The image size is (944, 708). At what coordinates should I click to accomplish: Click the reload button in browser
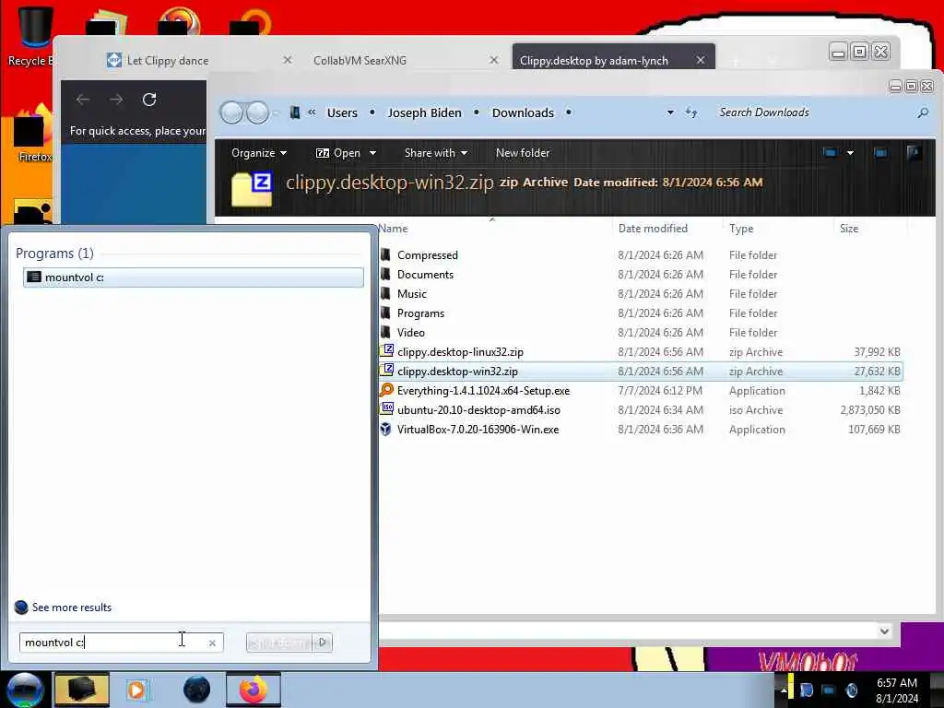149,100
